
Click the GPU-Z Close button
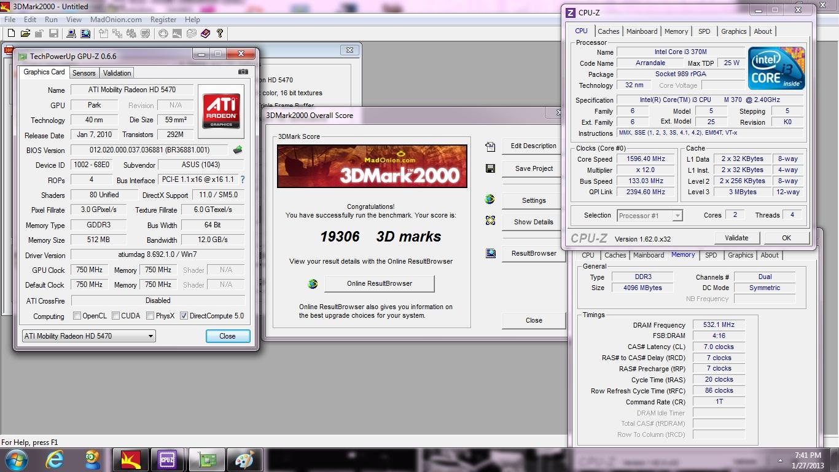[x=227, y=336]
